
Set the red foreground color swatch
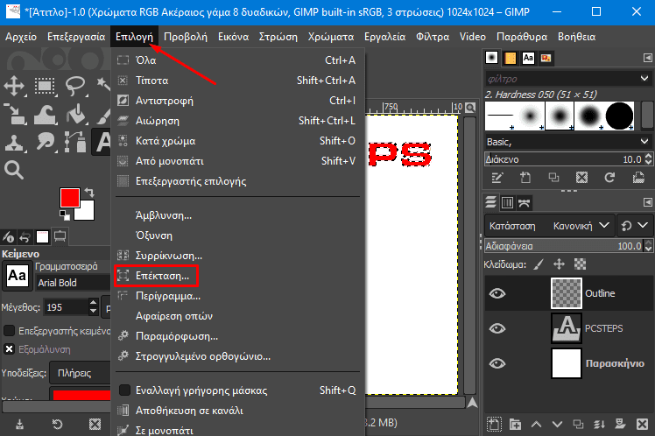[x=70, y=198]
